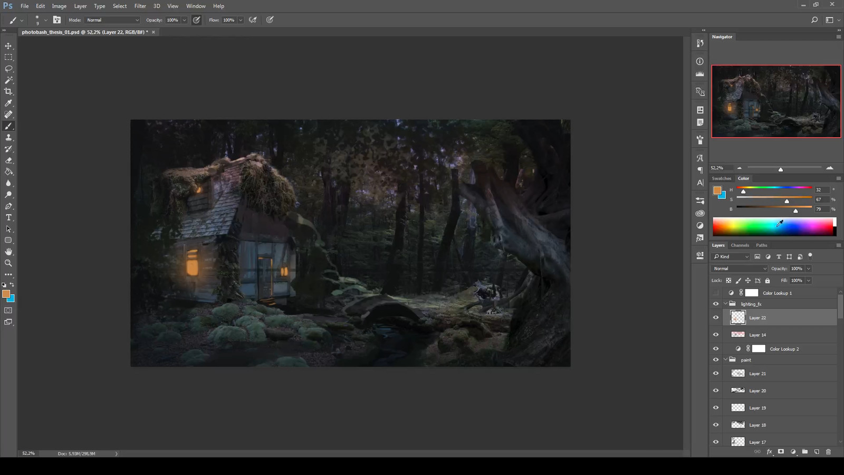
Task: Collapse the lighting_fx group
Action: click(725, 304)
